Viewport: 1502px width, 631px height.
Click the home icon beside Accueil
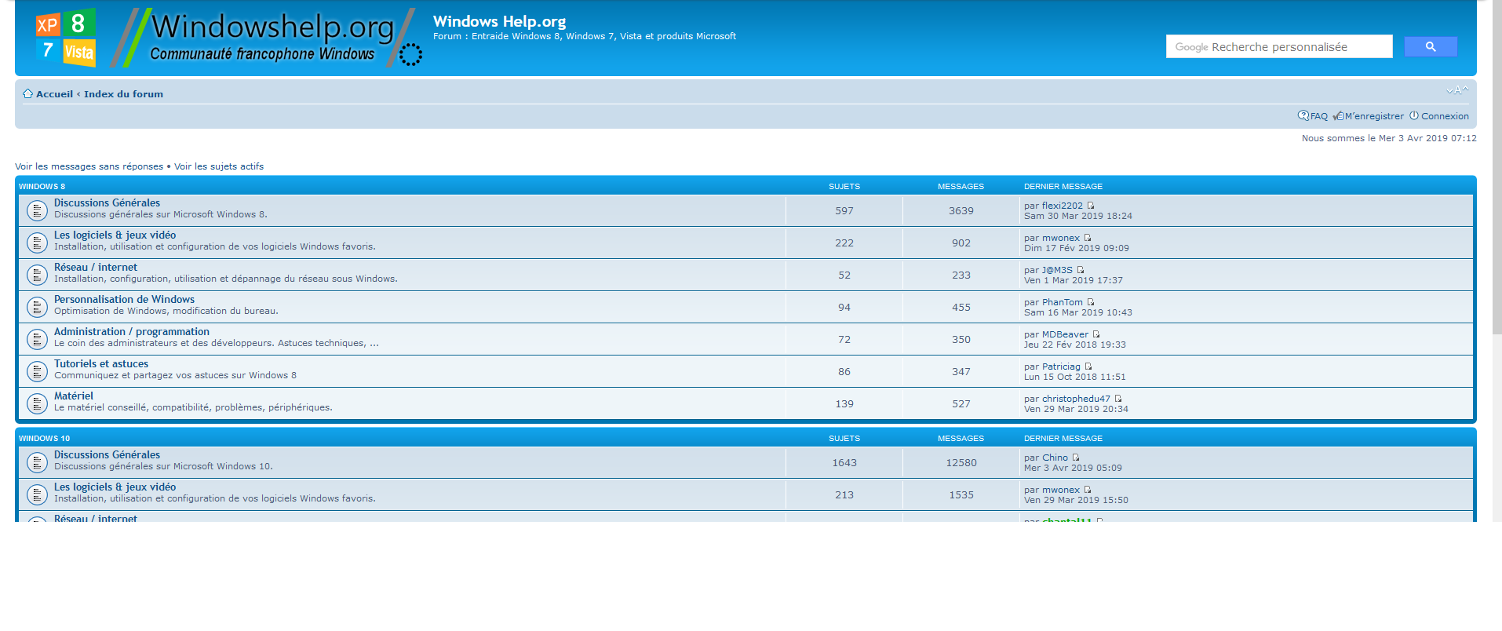point(27,94)
